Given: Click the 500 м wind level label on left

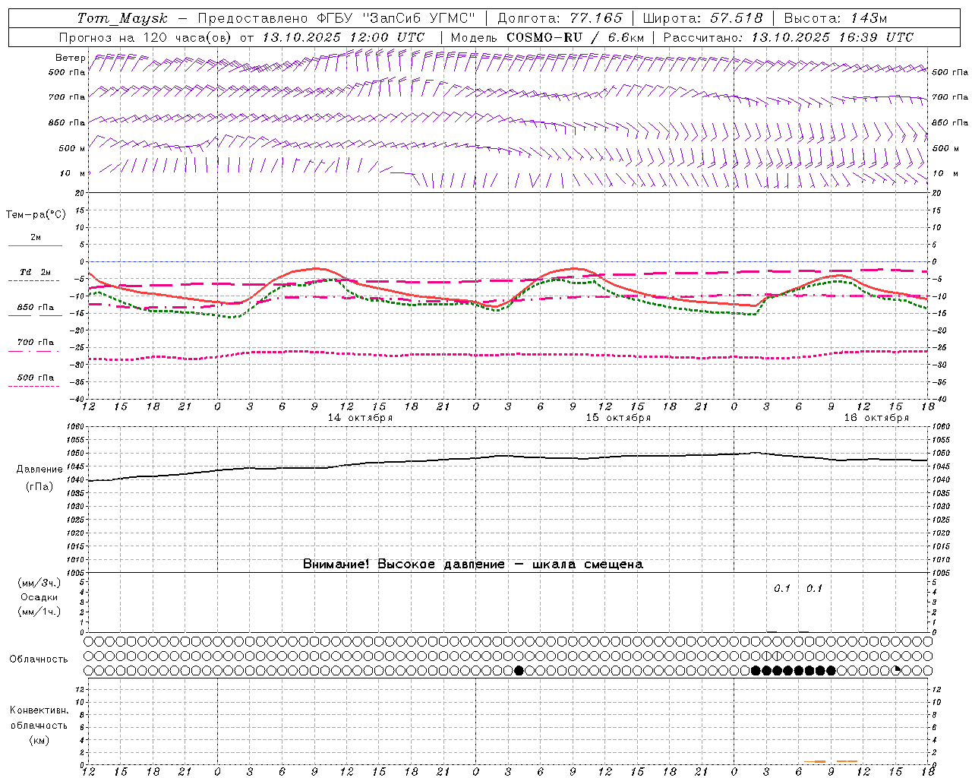Looking at the screenshot, I should click(x=72, y=148).
